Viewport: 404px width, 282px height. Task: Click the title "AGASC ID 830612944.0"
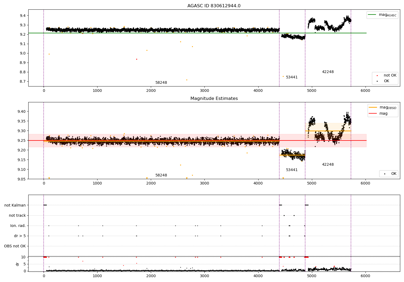click(x=214, y=6)
